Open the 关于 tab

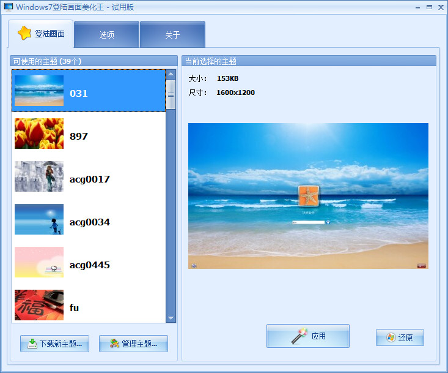[172, 34]
